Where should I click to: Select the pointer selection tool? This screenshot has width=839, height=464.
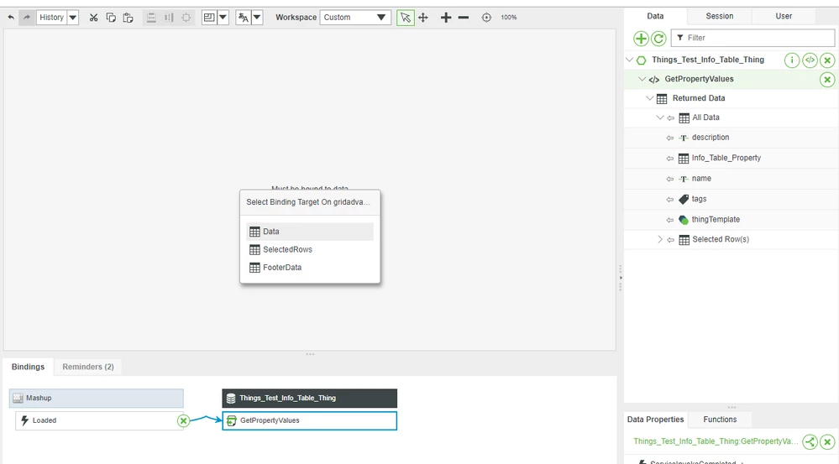[406, 17]
